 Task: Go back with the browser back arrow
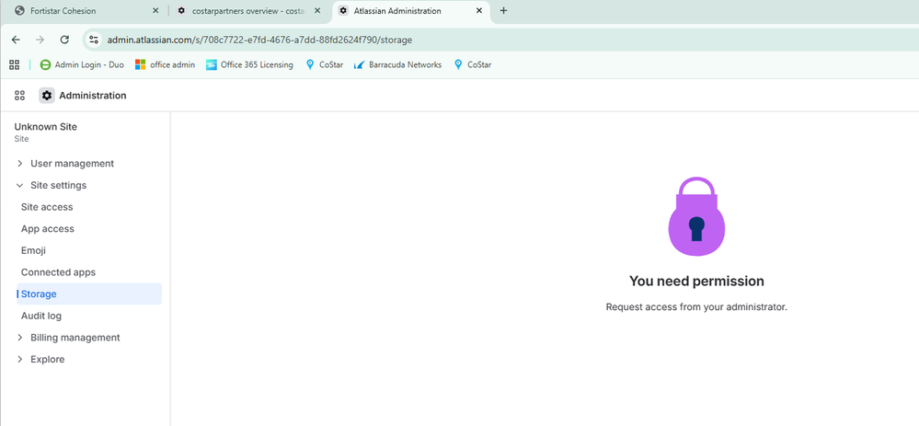16,40
